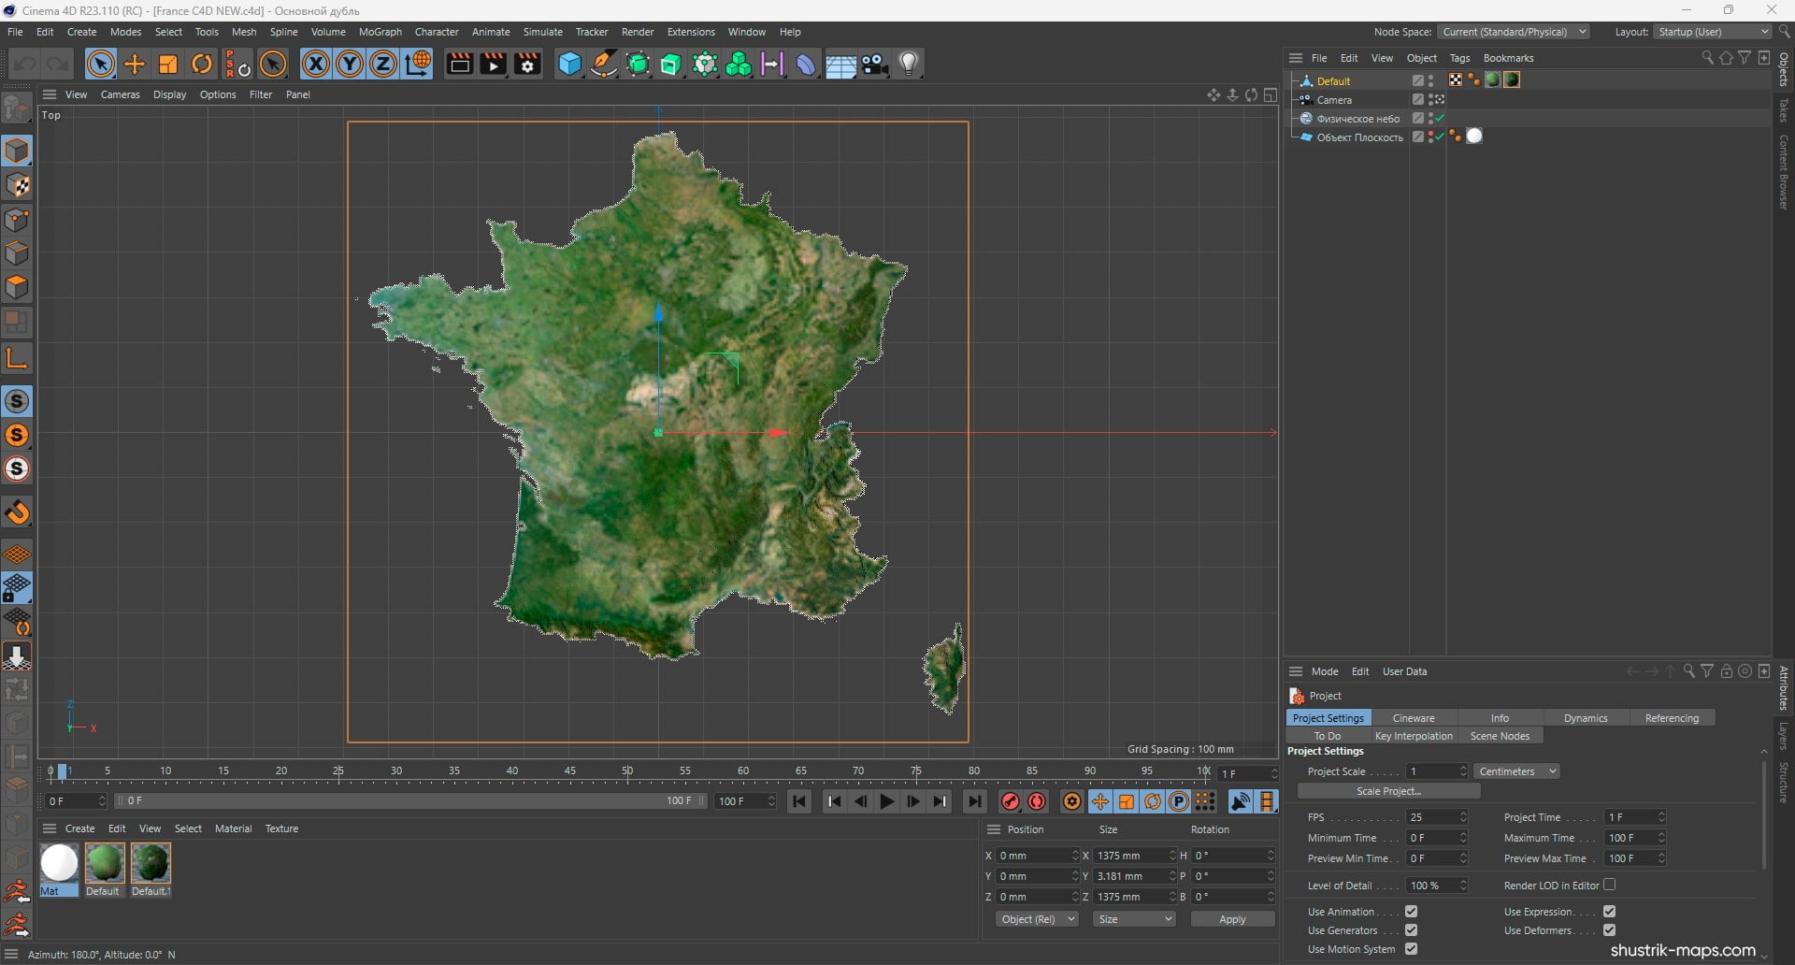
Task: Open the Centimeters unit dropdown
Action: click(x=1517, y=771)
